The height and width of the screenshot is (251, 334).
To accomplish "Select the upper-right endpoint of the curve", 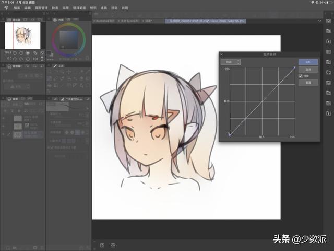I will pos(294,67).
